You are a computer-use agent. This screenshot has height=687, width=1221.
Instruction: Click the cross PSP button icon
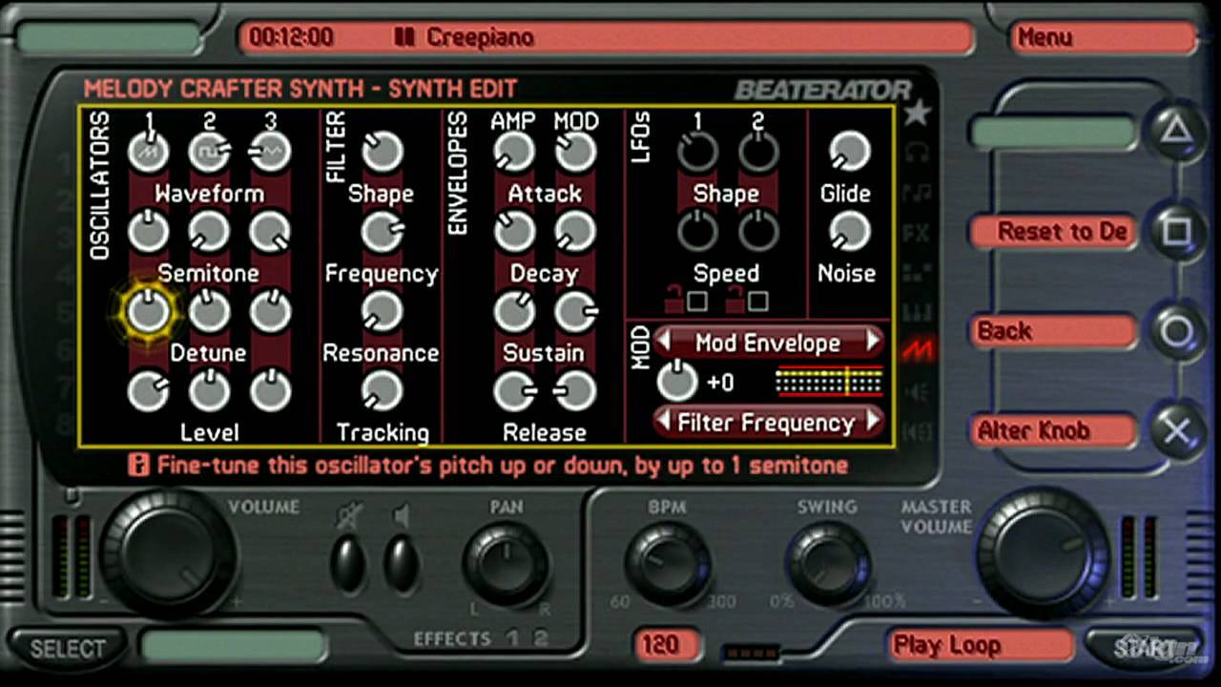(1177, 431)
